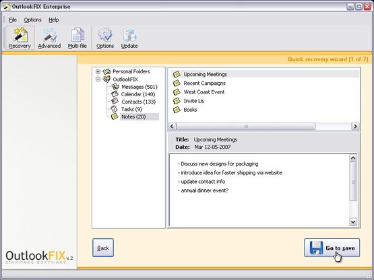Click the 'update contact info' line

(x=201, y=181)
